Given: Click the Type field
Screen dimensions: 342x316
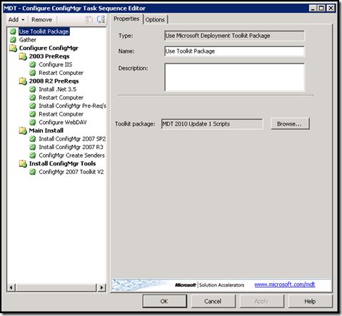Looking at the screenshot, I should (x=234, y=36).
